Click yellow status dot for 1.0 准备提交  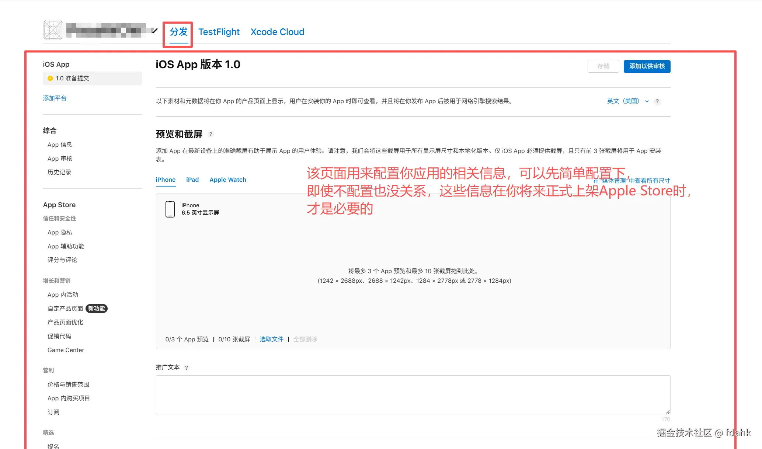pos(50,78)
